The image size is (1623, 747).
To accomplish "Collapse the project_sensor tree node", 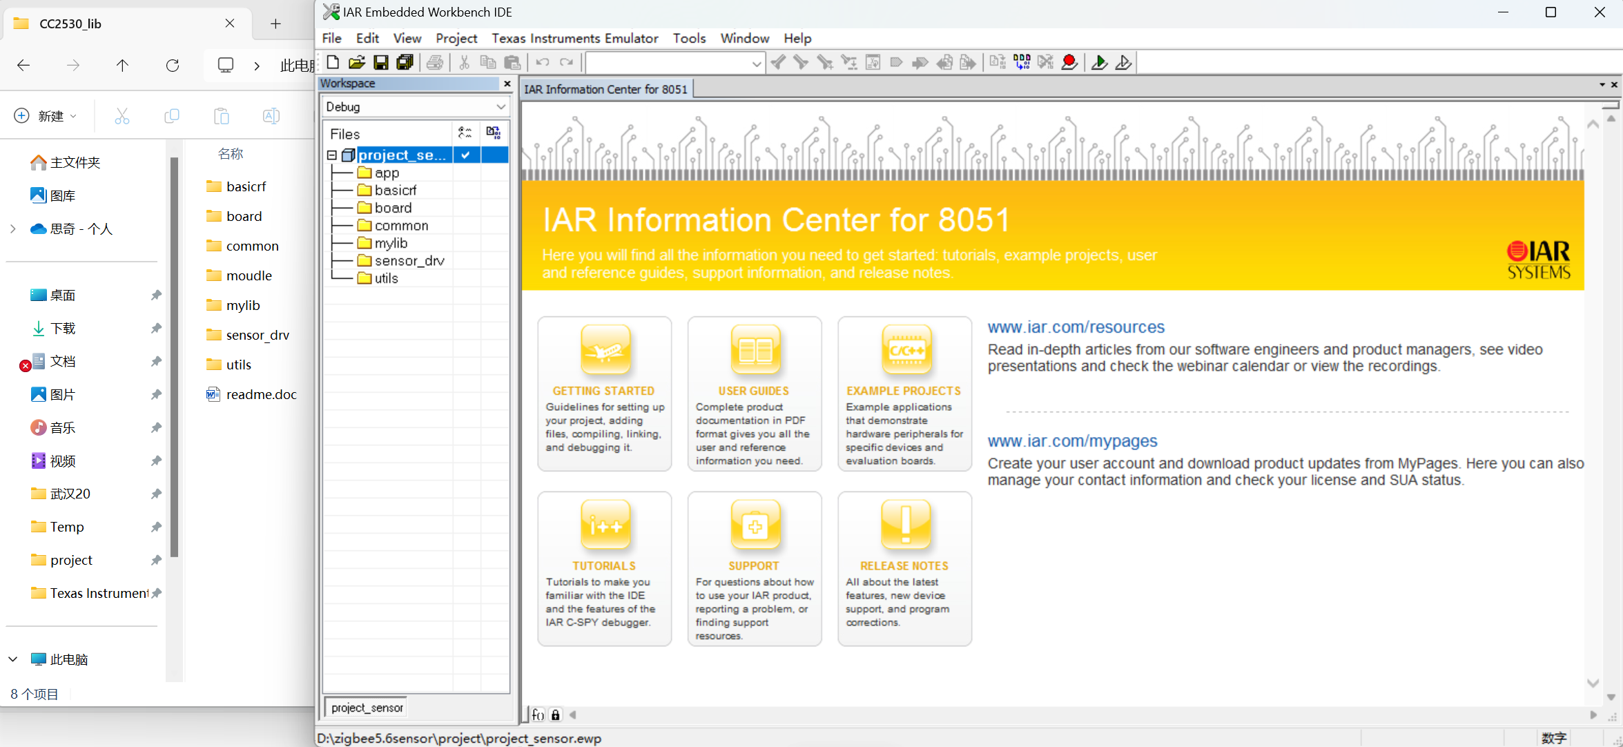I will 332,155.
